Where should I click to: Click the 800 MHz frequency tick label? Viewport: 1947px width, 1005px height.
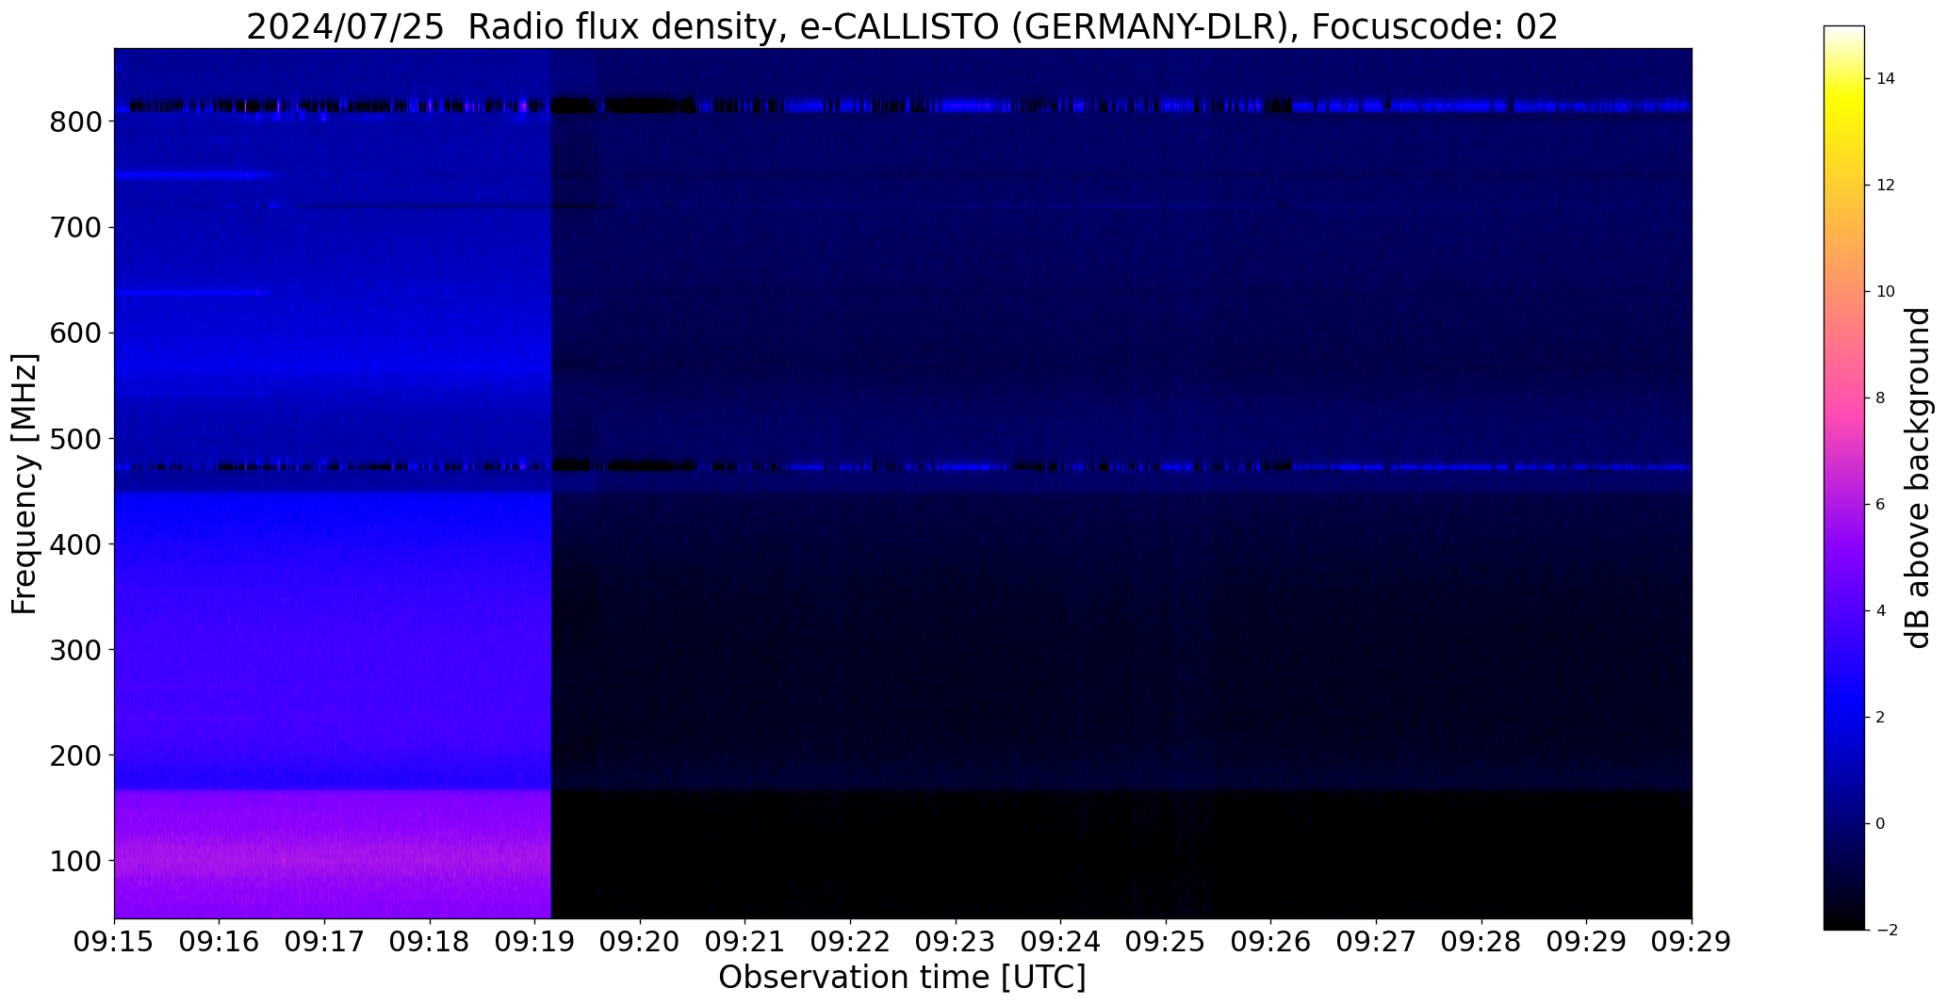click(74, 122)
